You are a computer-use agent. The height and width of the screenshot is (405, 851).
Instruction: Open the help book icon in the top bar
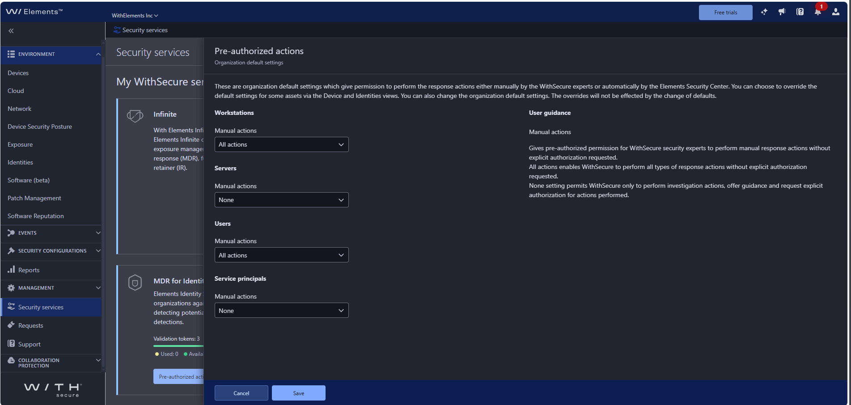point(800,12)
